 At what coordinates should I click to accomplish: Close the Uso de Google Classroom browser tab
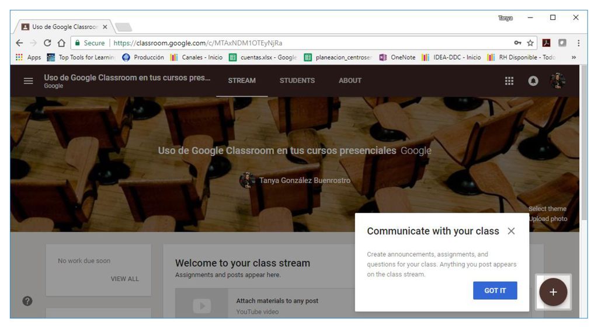point(105,27)
